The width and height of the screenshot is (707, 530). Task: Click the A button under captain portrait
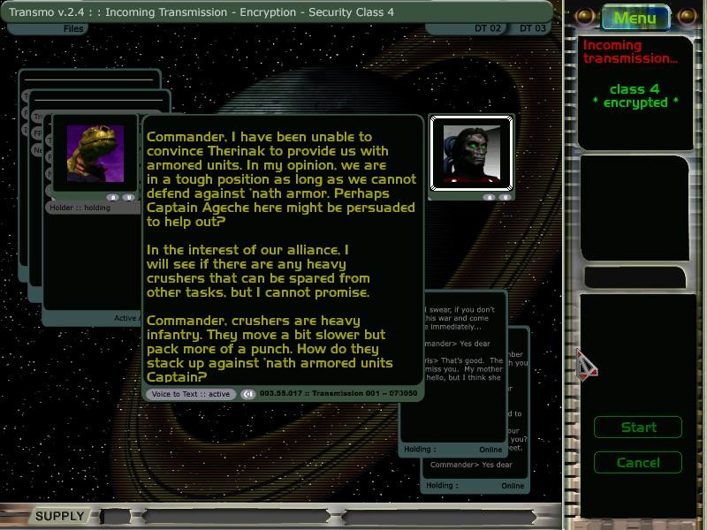pos(490,197)
